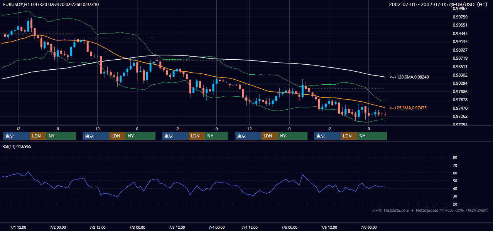The width and height of the screenshot is (493, 231).
Task: Click the 0.97470 price axis label
Action: pyautogui.click(x=460, y=108)
